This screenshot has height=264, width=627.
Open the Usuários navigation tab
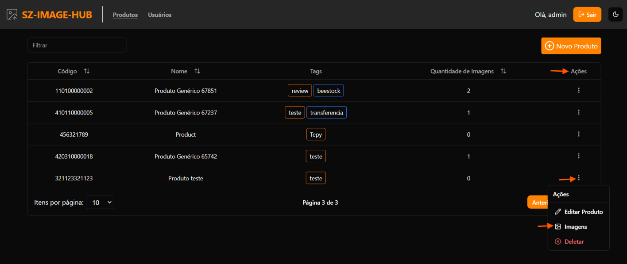(x=159, y=15)
